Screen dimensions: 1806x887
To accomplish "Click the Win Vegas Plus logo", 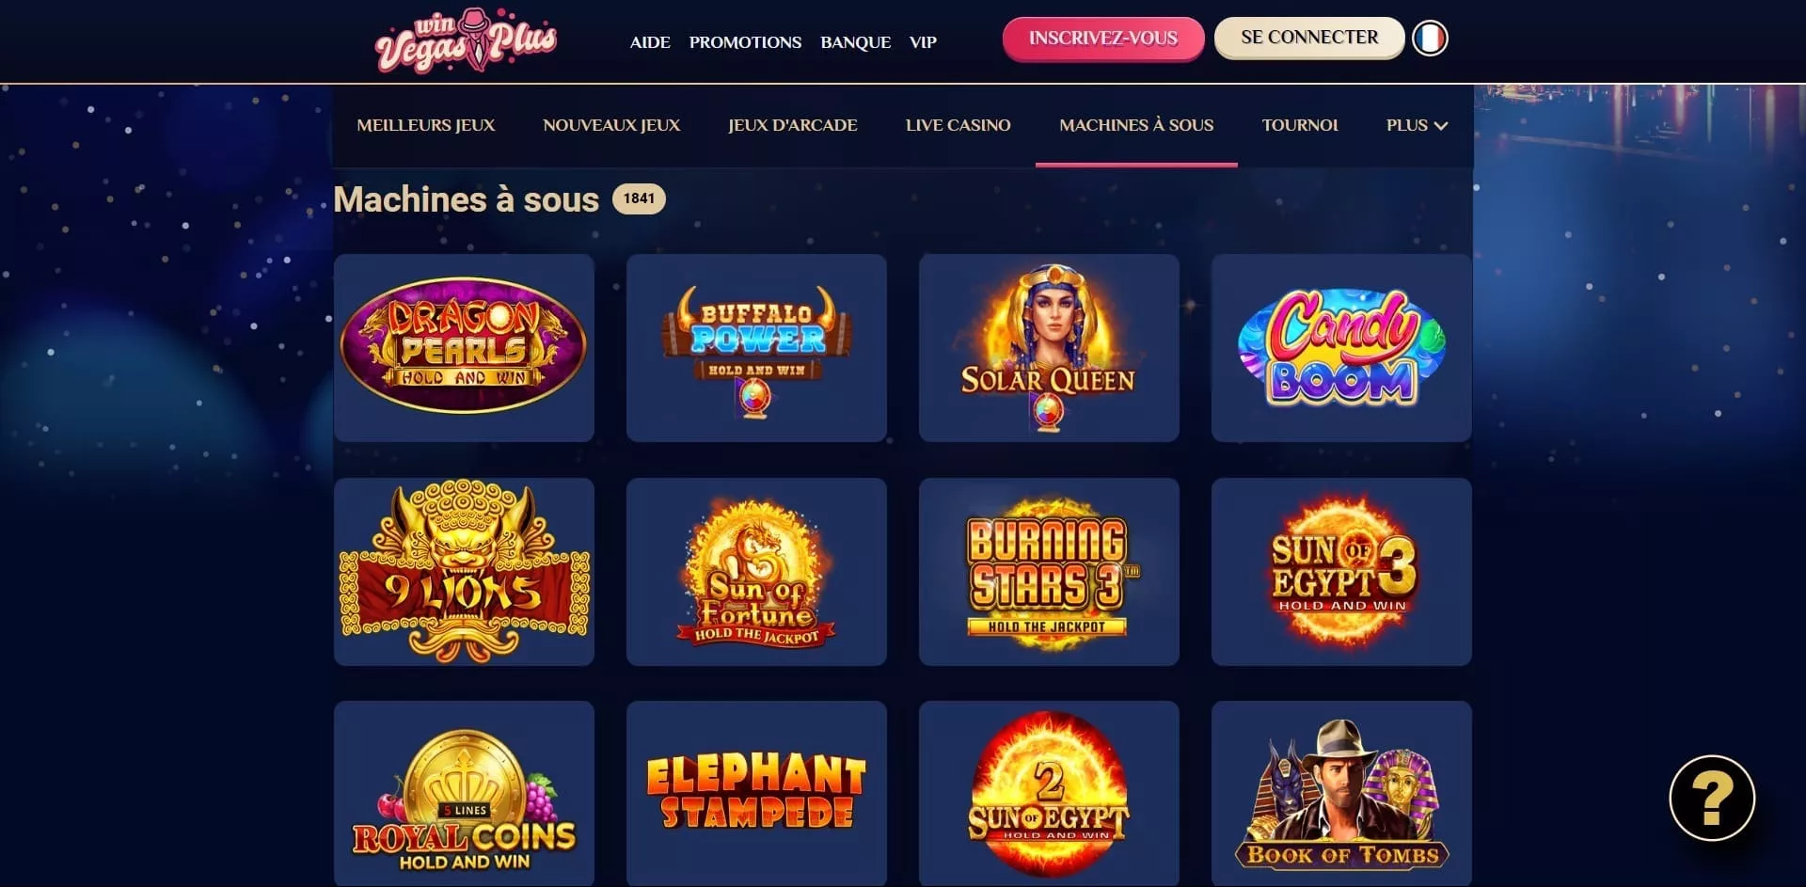I will point(467,41).
